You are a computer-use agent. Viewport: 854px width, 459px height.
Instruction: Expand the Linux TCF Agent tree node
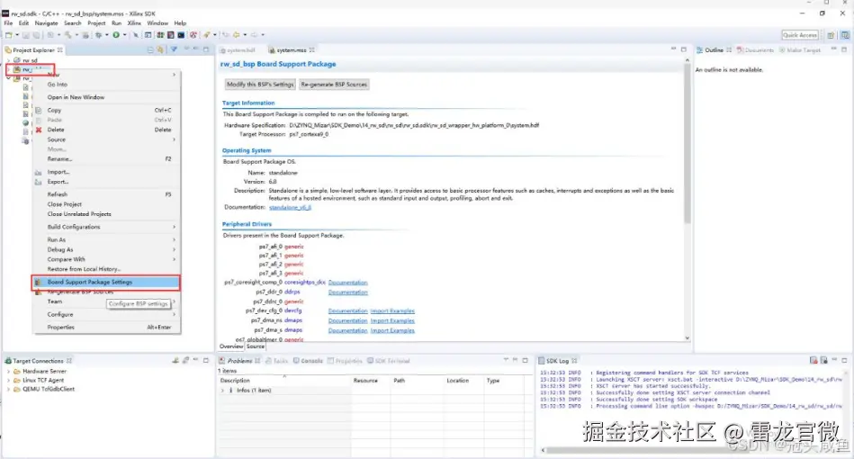[x=8, y=380]
